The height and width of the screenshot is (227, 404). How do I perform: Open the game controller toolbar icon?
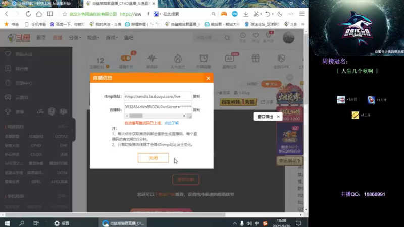(224, 14)
